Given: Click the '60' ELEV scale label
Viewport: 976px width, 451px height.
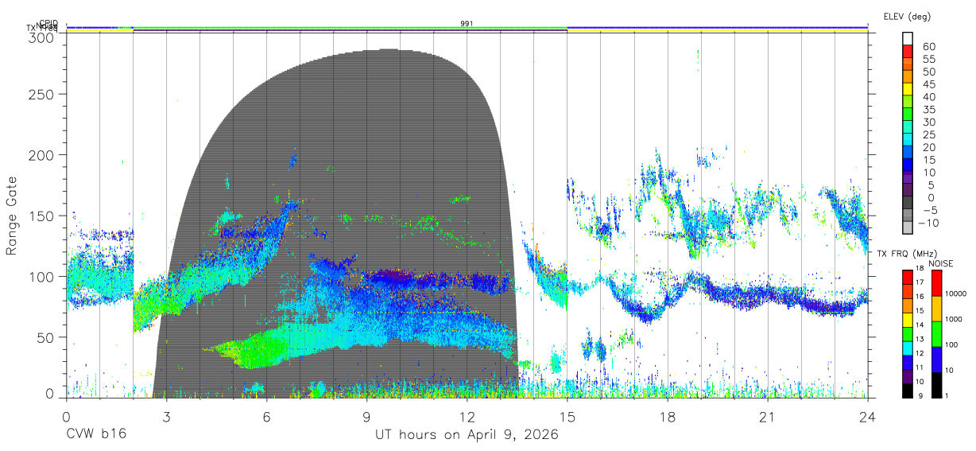Looking at the screenshot, I should (x=928, y=46).
